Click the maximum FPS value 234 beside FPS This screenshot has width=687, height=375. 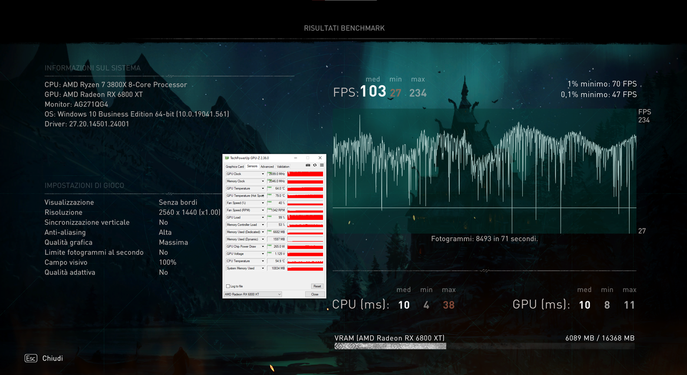pos(418,93)
